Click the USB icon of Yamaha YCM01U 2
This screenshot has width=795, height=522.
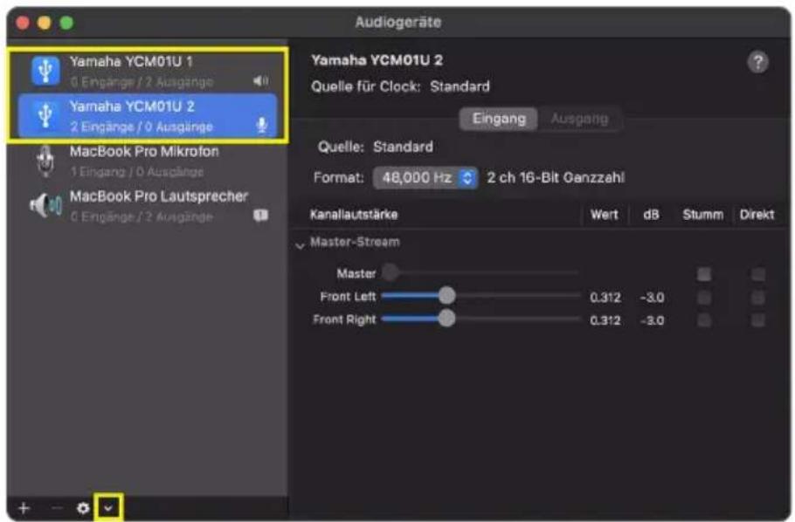pyautogui.click(x=45, y=115)
